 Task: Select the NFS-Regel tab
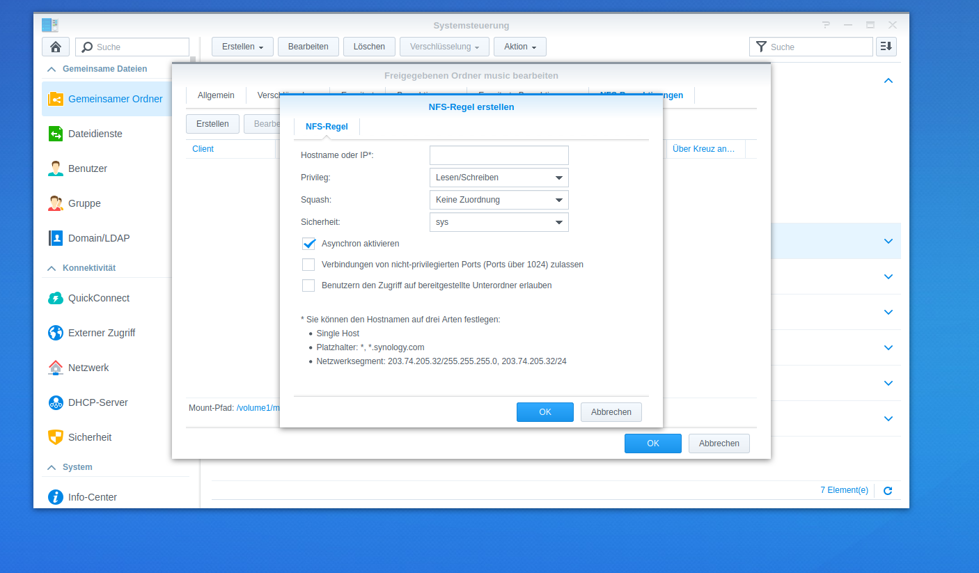(x=327, y=126)
